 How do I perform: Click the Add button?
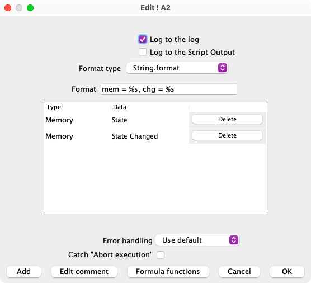coord(24,271)
